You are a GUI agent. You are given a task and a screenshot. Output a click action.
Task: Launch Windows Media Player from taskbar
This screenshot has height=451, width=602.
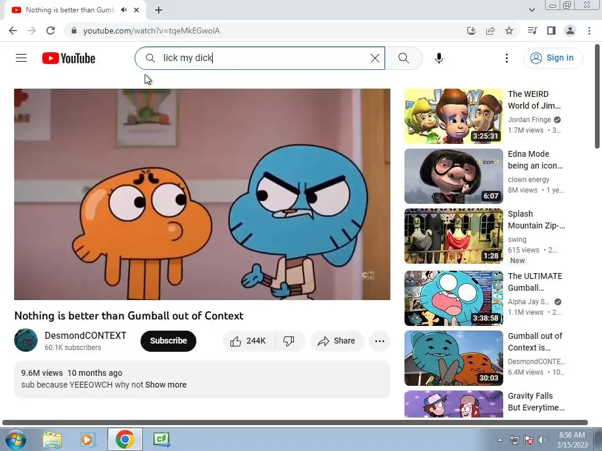click(88, 439)
